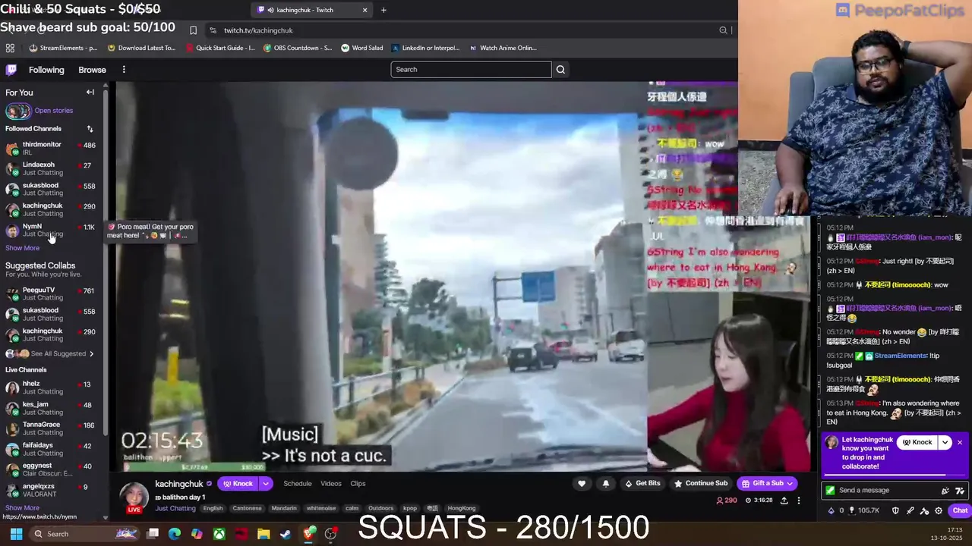Screen dimensions: 972x546
Task: Go to the Following tab
Action: 46,70
